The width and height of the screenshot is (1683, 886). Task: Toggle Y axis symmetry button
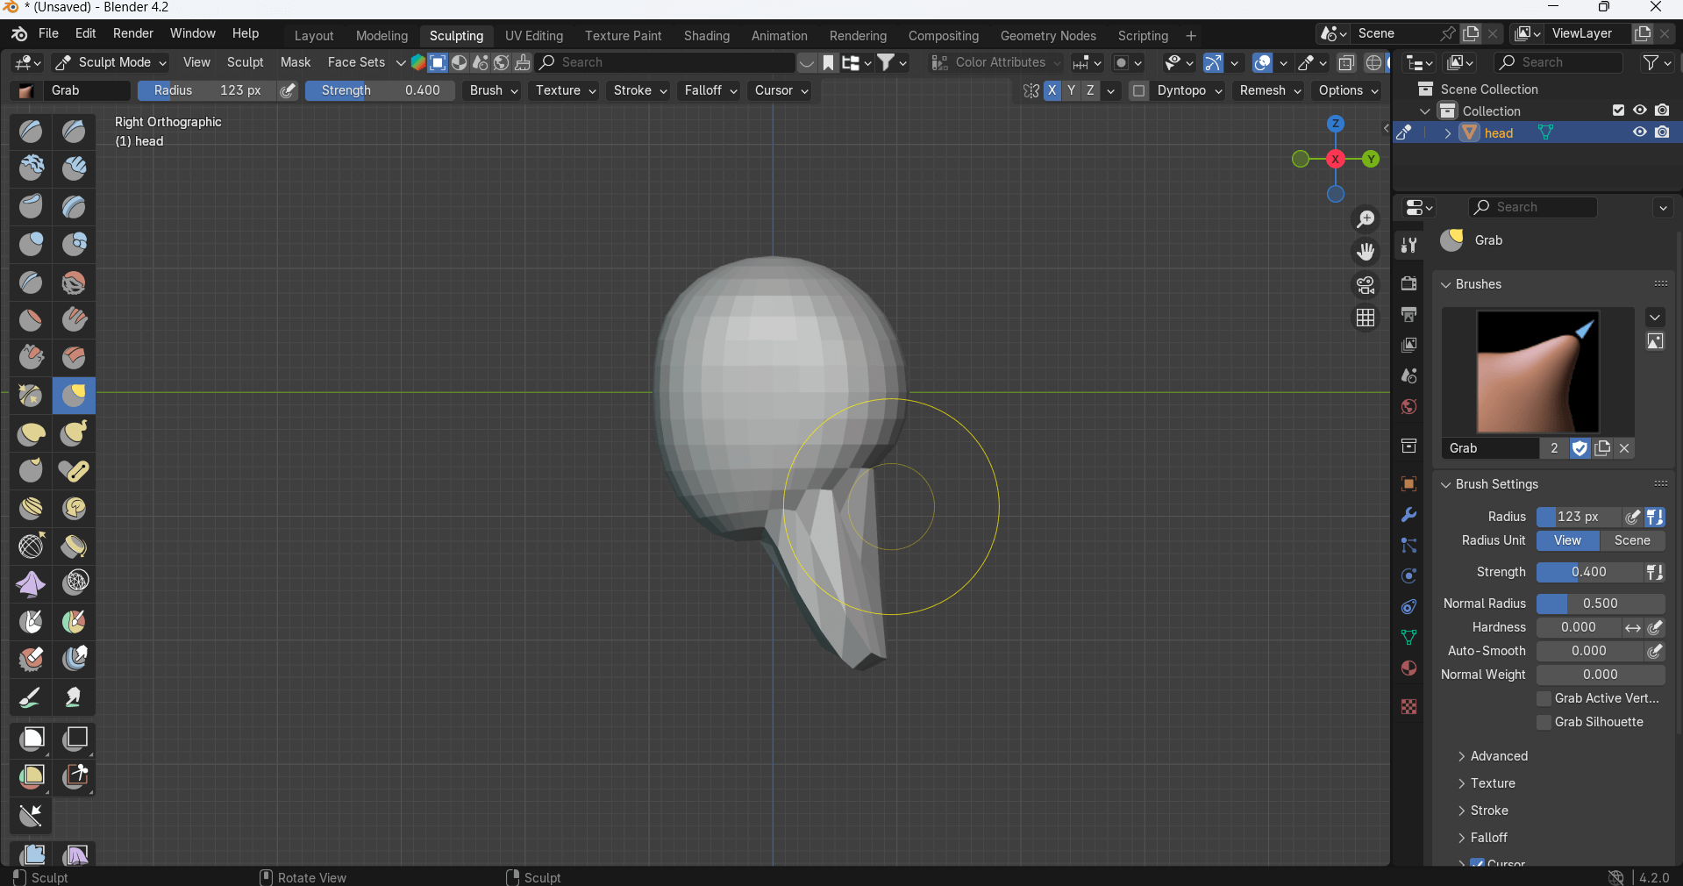[x=1071, y=90]
